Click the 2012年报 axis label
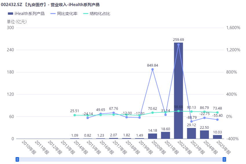Image resolution: width=246 pixels, height=164 pixels. (x=55, y=147)
